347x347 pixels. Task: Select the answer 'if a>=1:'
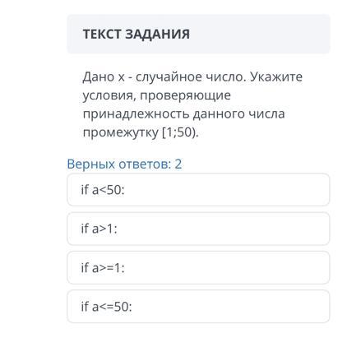(x=198, y=267)
